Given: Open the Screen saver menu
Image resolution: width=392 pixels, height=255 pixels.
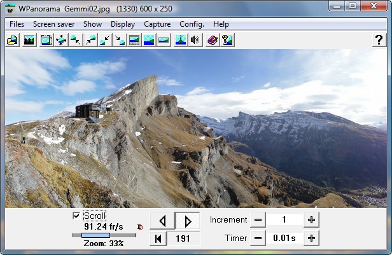Looking at the screenshot, I should [53, 24].
